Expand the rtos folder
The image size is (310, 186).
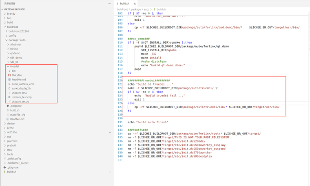(x=8, y=150)
